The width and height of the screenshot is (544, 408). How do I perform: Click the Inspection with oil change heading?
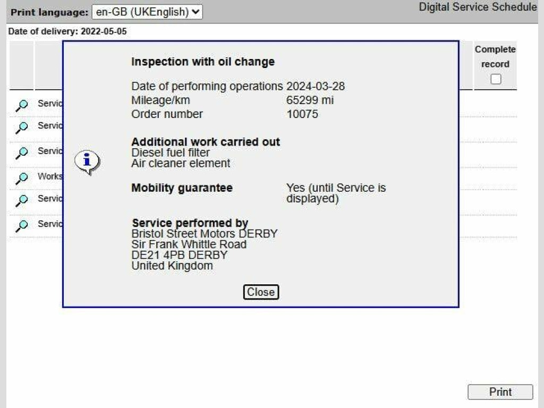point(203,62)
